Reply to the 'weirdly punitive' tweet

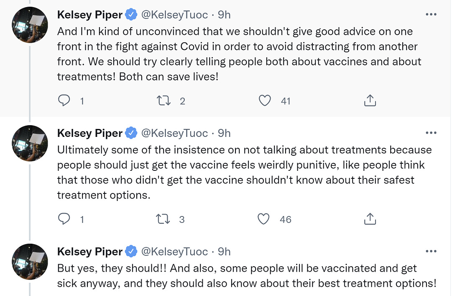click(64, 219)
